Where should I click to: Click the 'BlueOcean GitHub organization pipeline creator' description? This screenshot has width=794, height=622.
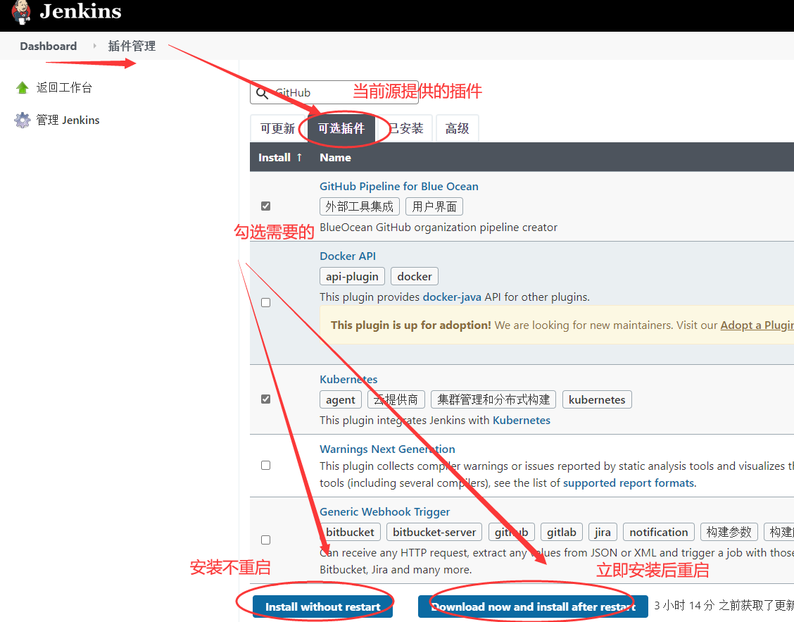pos(439,227)
